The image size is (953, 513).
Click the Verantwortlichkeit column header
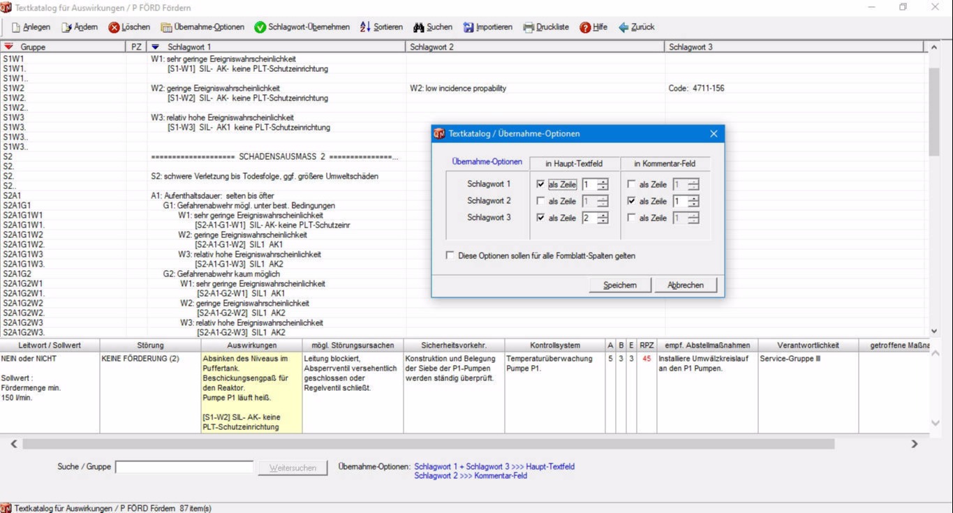click(x=808, y=345)
